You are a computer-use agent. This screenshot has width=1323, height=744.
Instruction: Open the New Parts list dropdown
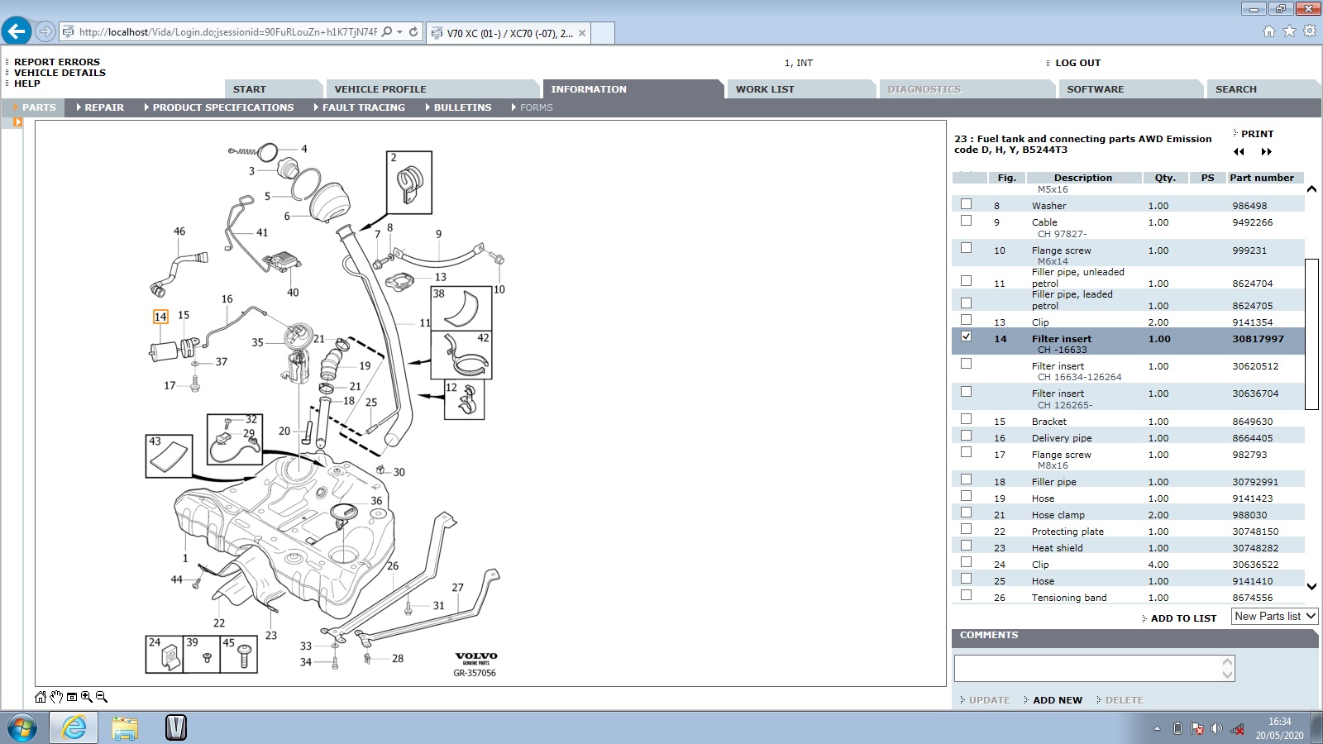point(1274,617)
